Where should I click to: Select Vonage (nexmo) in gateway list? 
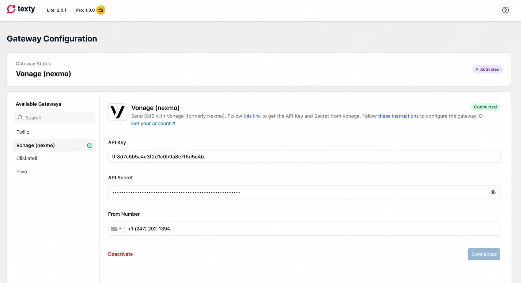(x=54, y=145)
